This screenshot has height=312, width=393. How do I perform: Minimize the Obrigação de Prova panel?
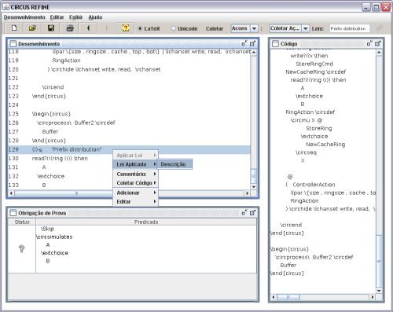point(244,213)
